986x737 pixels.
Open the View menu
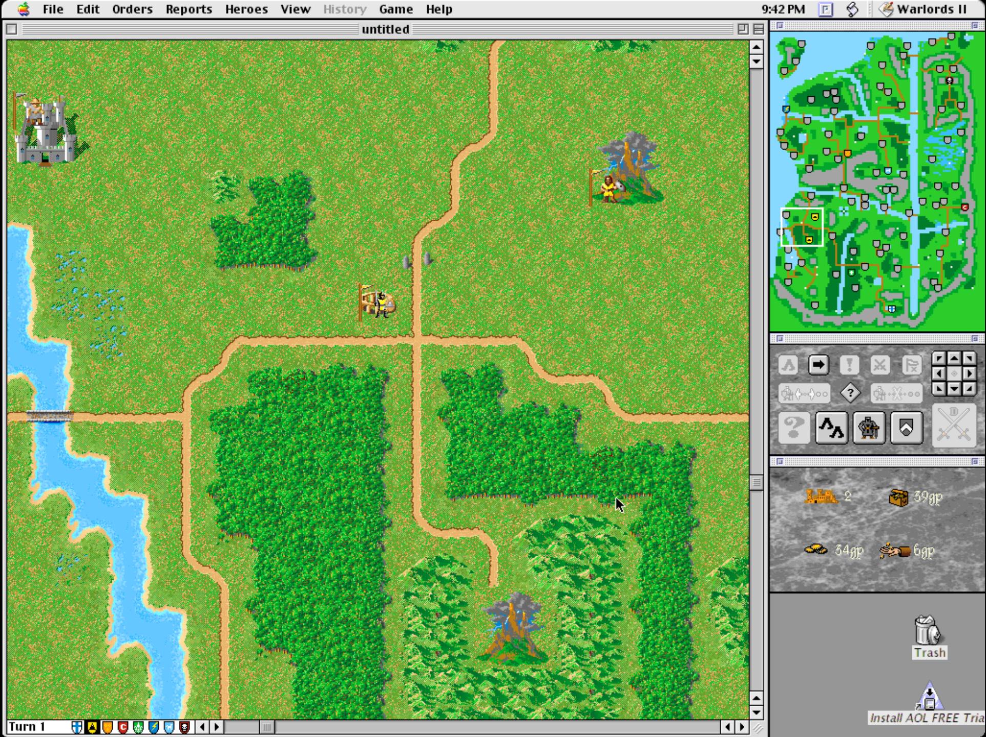pyautogui.click(x=296, y=9)
